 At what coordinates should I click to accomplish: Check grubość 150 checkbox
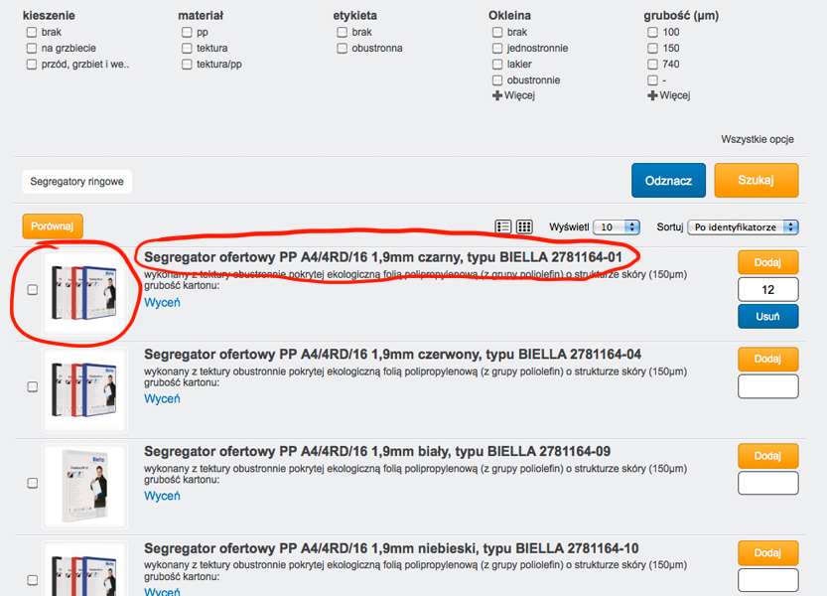click(x=652, y=48)
